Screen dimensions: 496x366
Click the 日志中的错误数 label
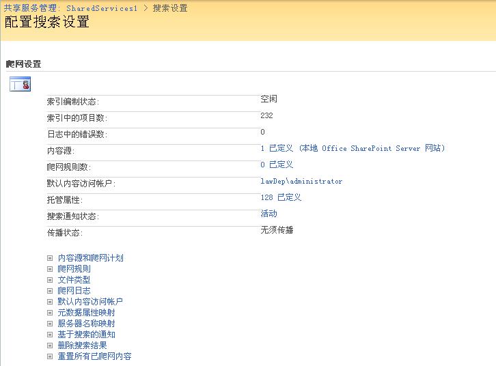[77, 135]
